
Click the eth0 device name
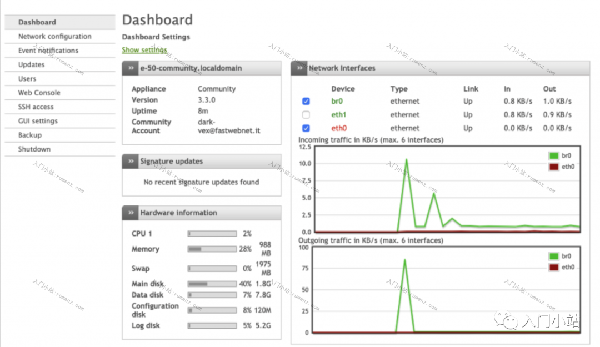(339, 128)
